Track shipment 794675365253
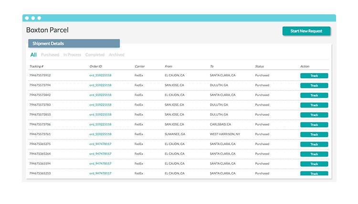 click(x=314, y=173)
